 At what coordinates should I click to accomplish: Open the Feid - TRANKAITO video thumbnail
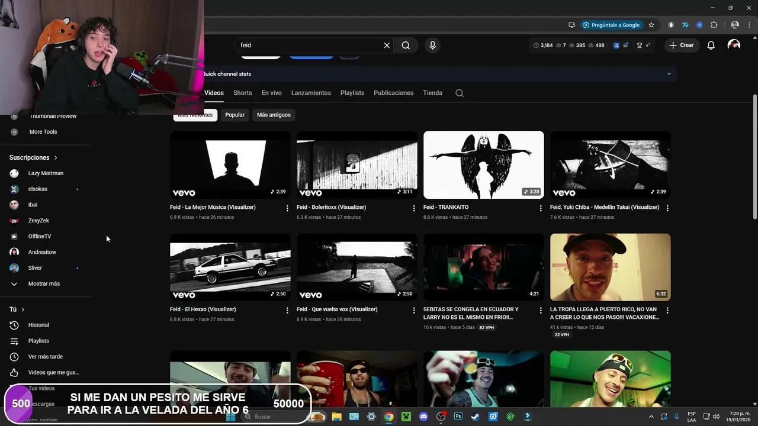483,164
